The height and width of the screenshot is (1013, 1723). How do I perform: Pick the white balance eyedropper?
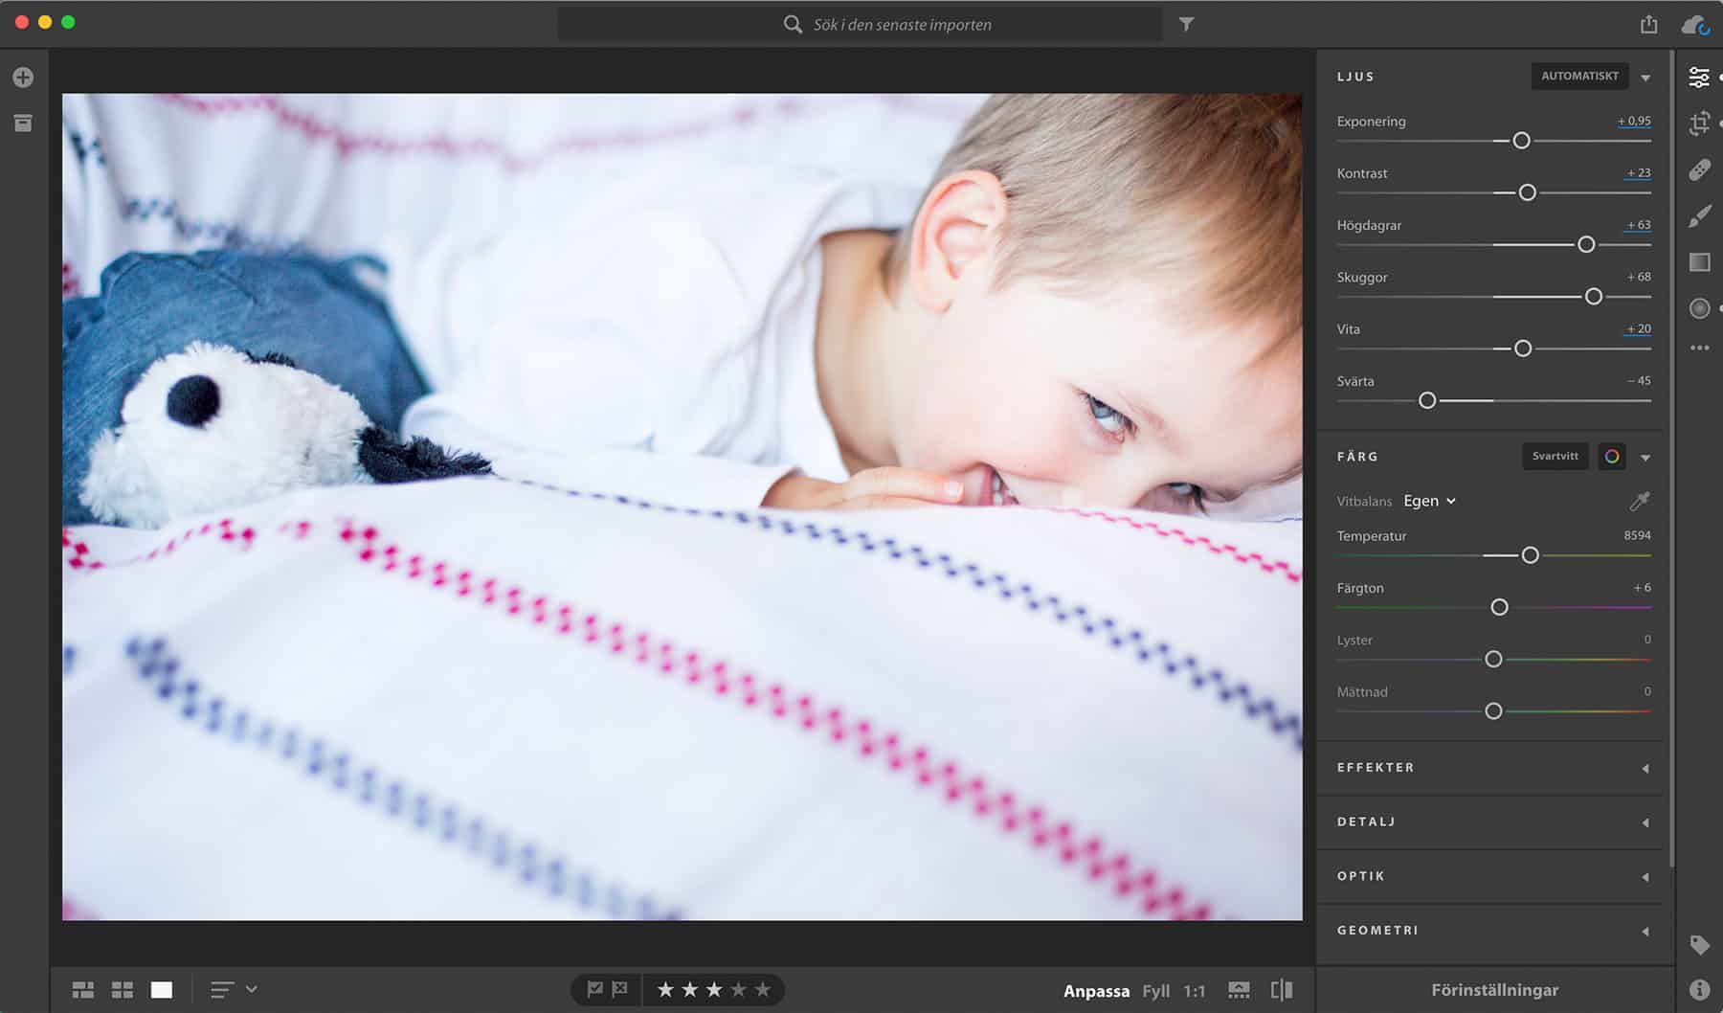click(x=1639, y=502)
